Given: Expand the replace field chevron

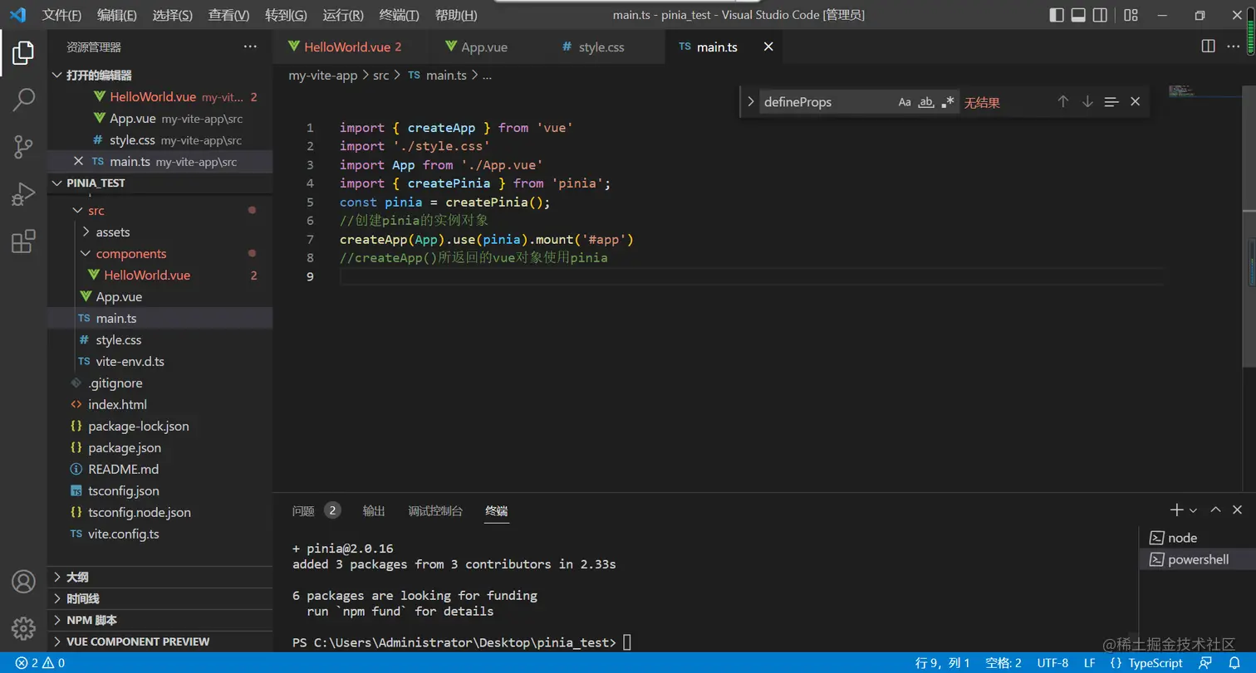Looking at the screenshot, I should click(750, 101).
